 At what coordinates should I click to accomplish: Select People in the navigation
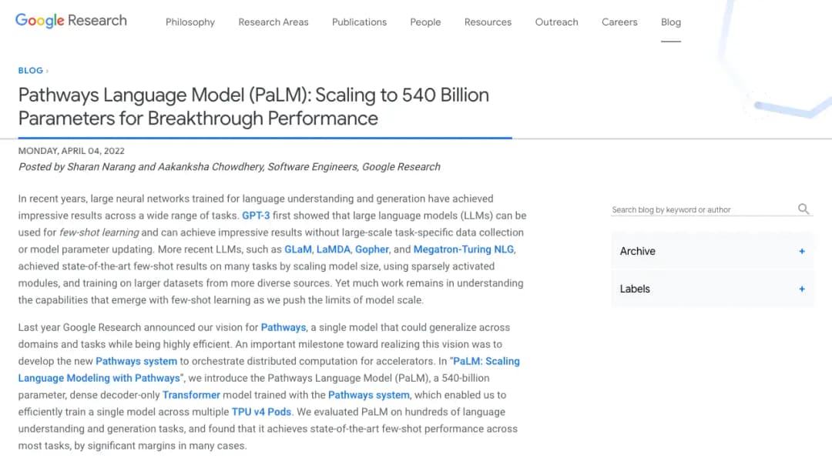[x=425, y=22]
